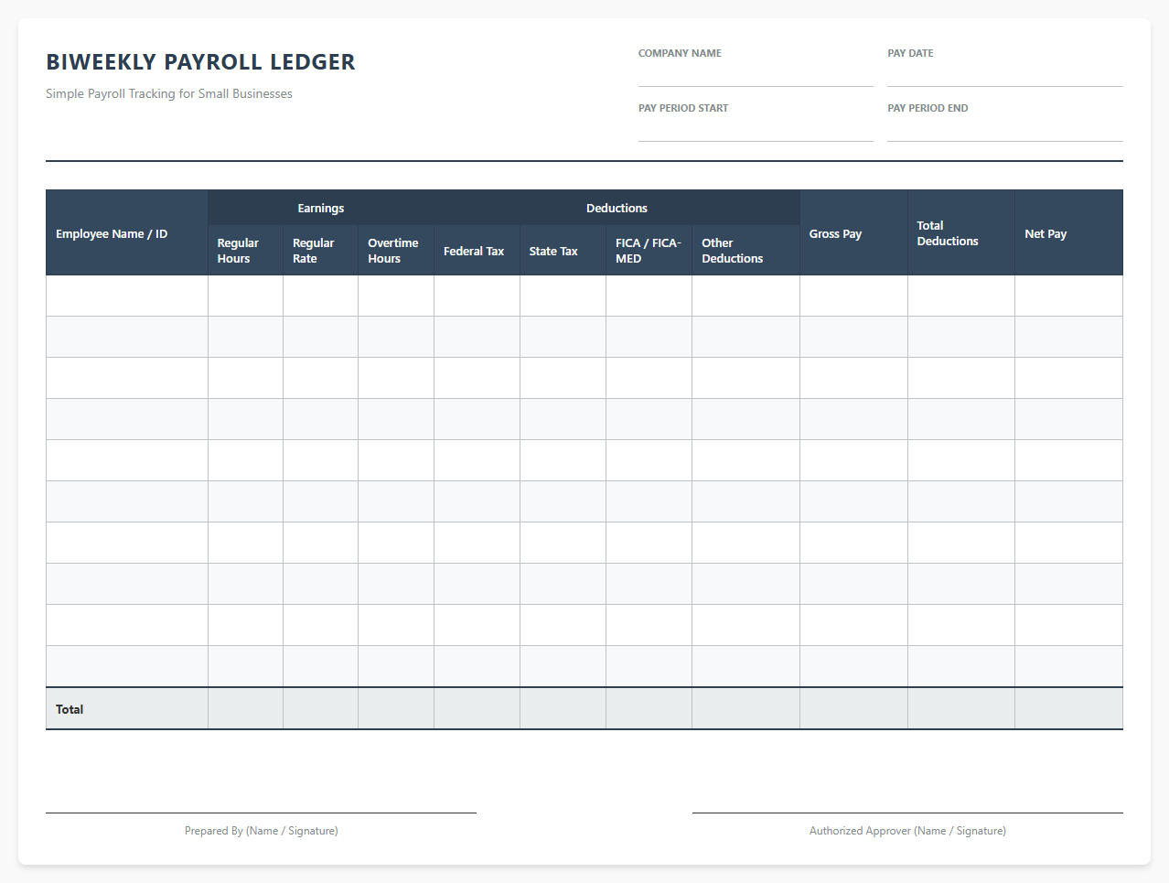Click the Net Pay cell in Total row

pyautogui.click(x=1069, y=709)
